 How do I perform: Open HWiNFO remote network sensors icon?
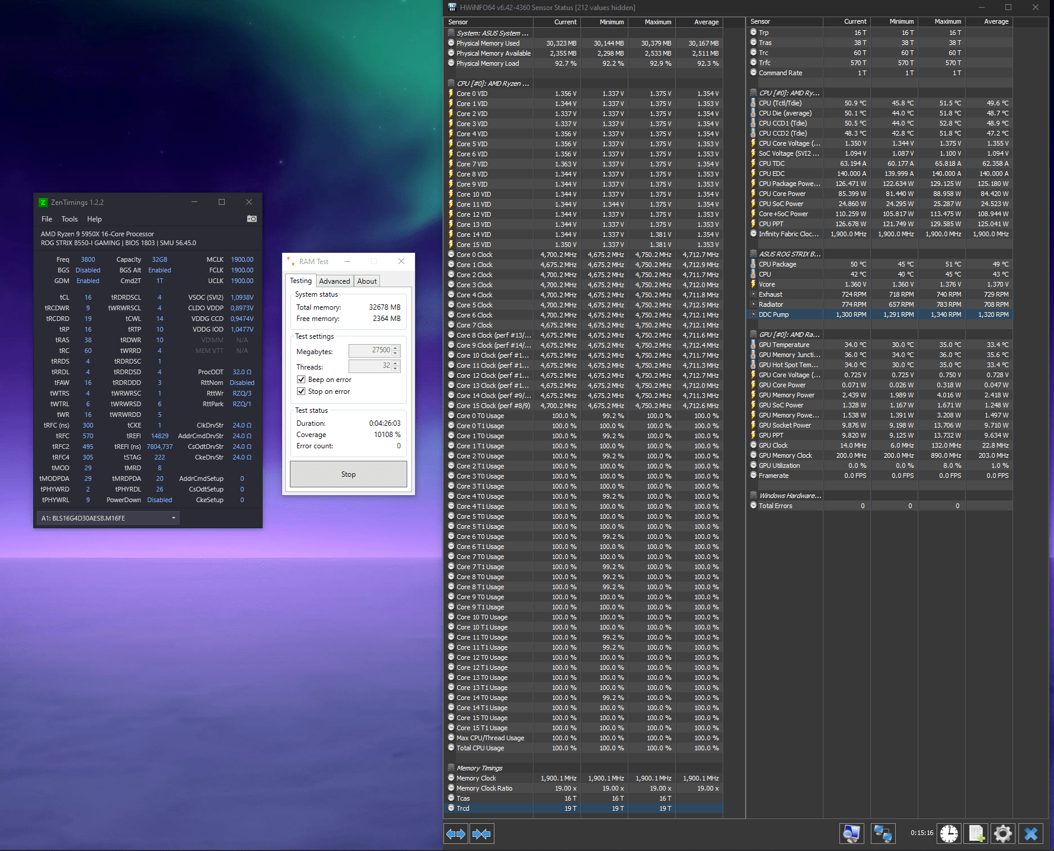(x=883, y=834)
